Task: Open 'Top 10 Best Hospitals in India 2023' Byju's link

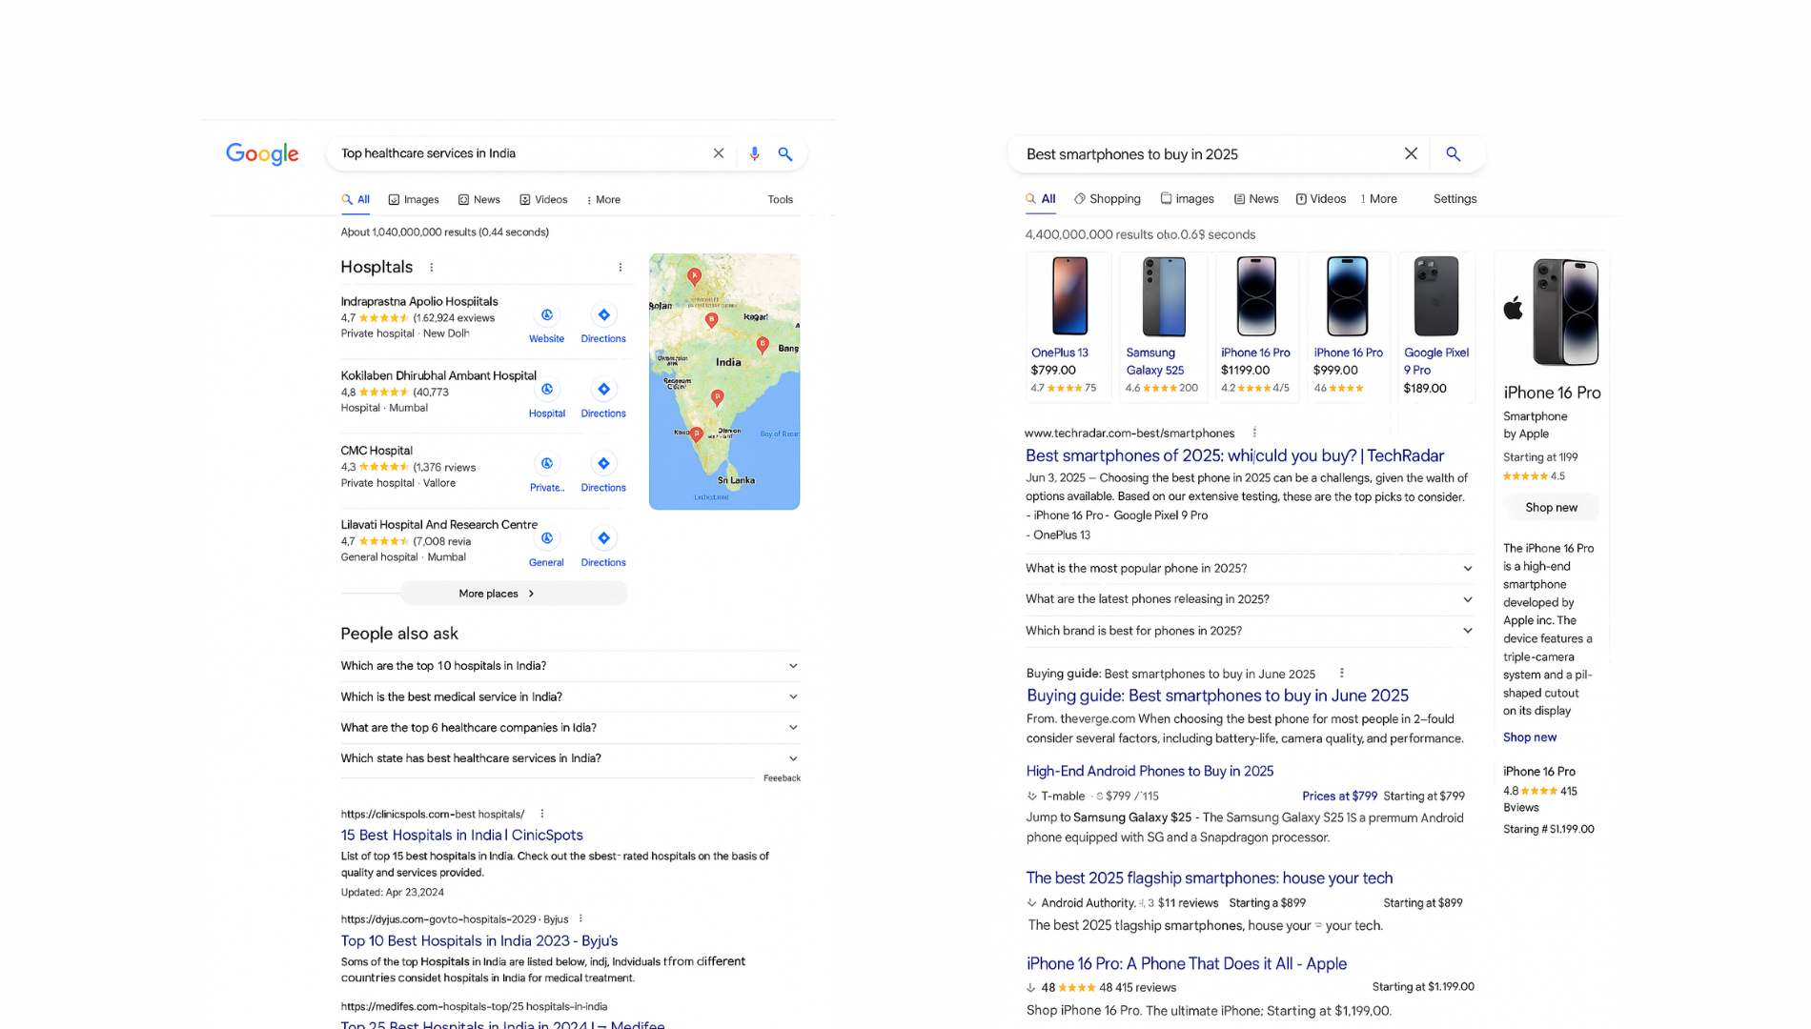Action: coord(479,941)
